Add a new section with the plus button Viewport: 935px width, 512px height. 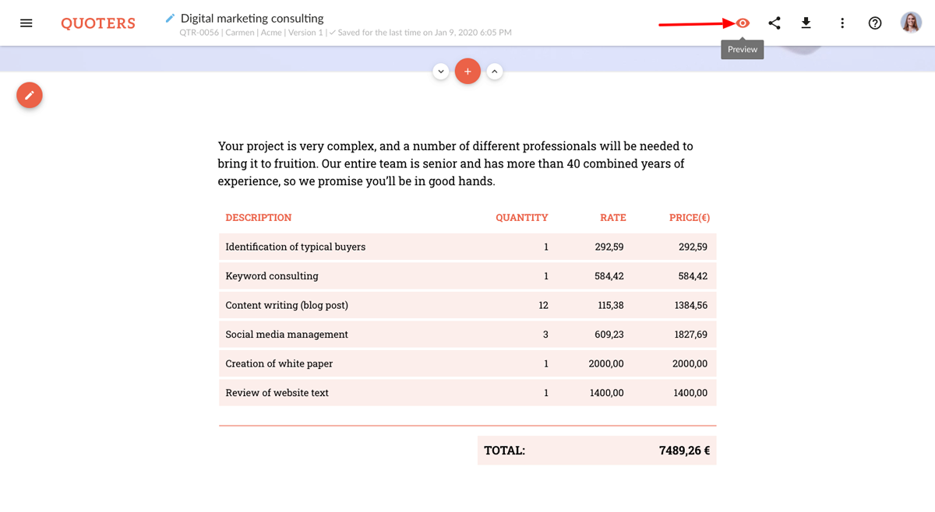click(x=467, y=72)
